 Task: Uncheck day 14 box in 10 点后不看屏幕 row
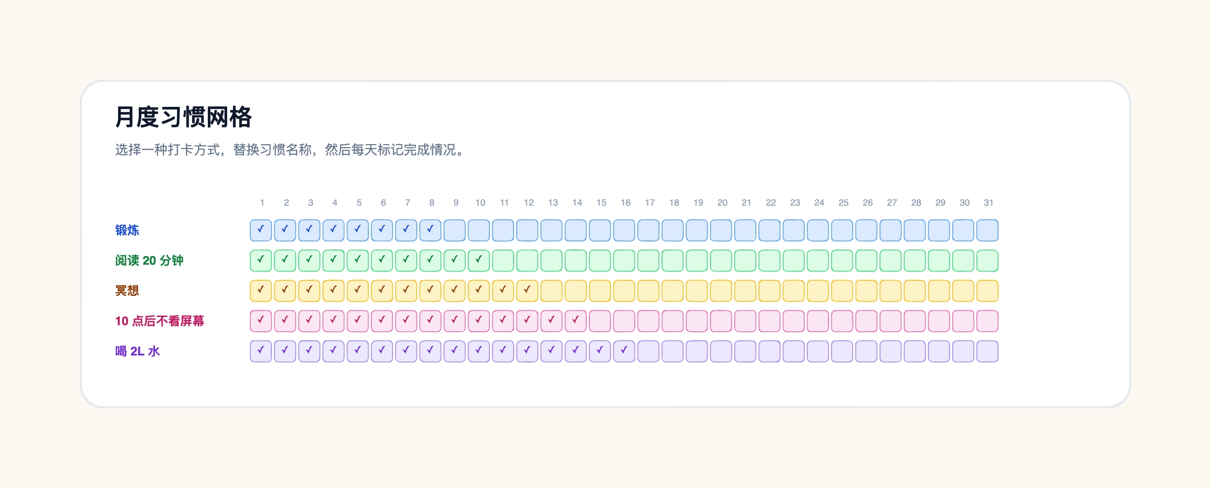point(576,321)
